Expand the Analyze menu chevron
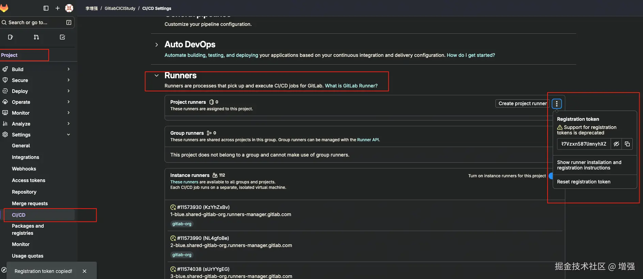 click(68, 124)
